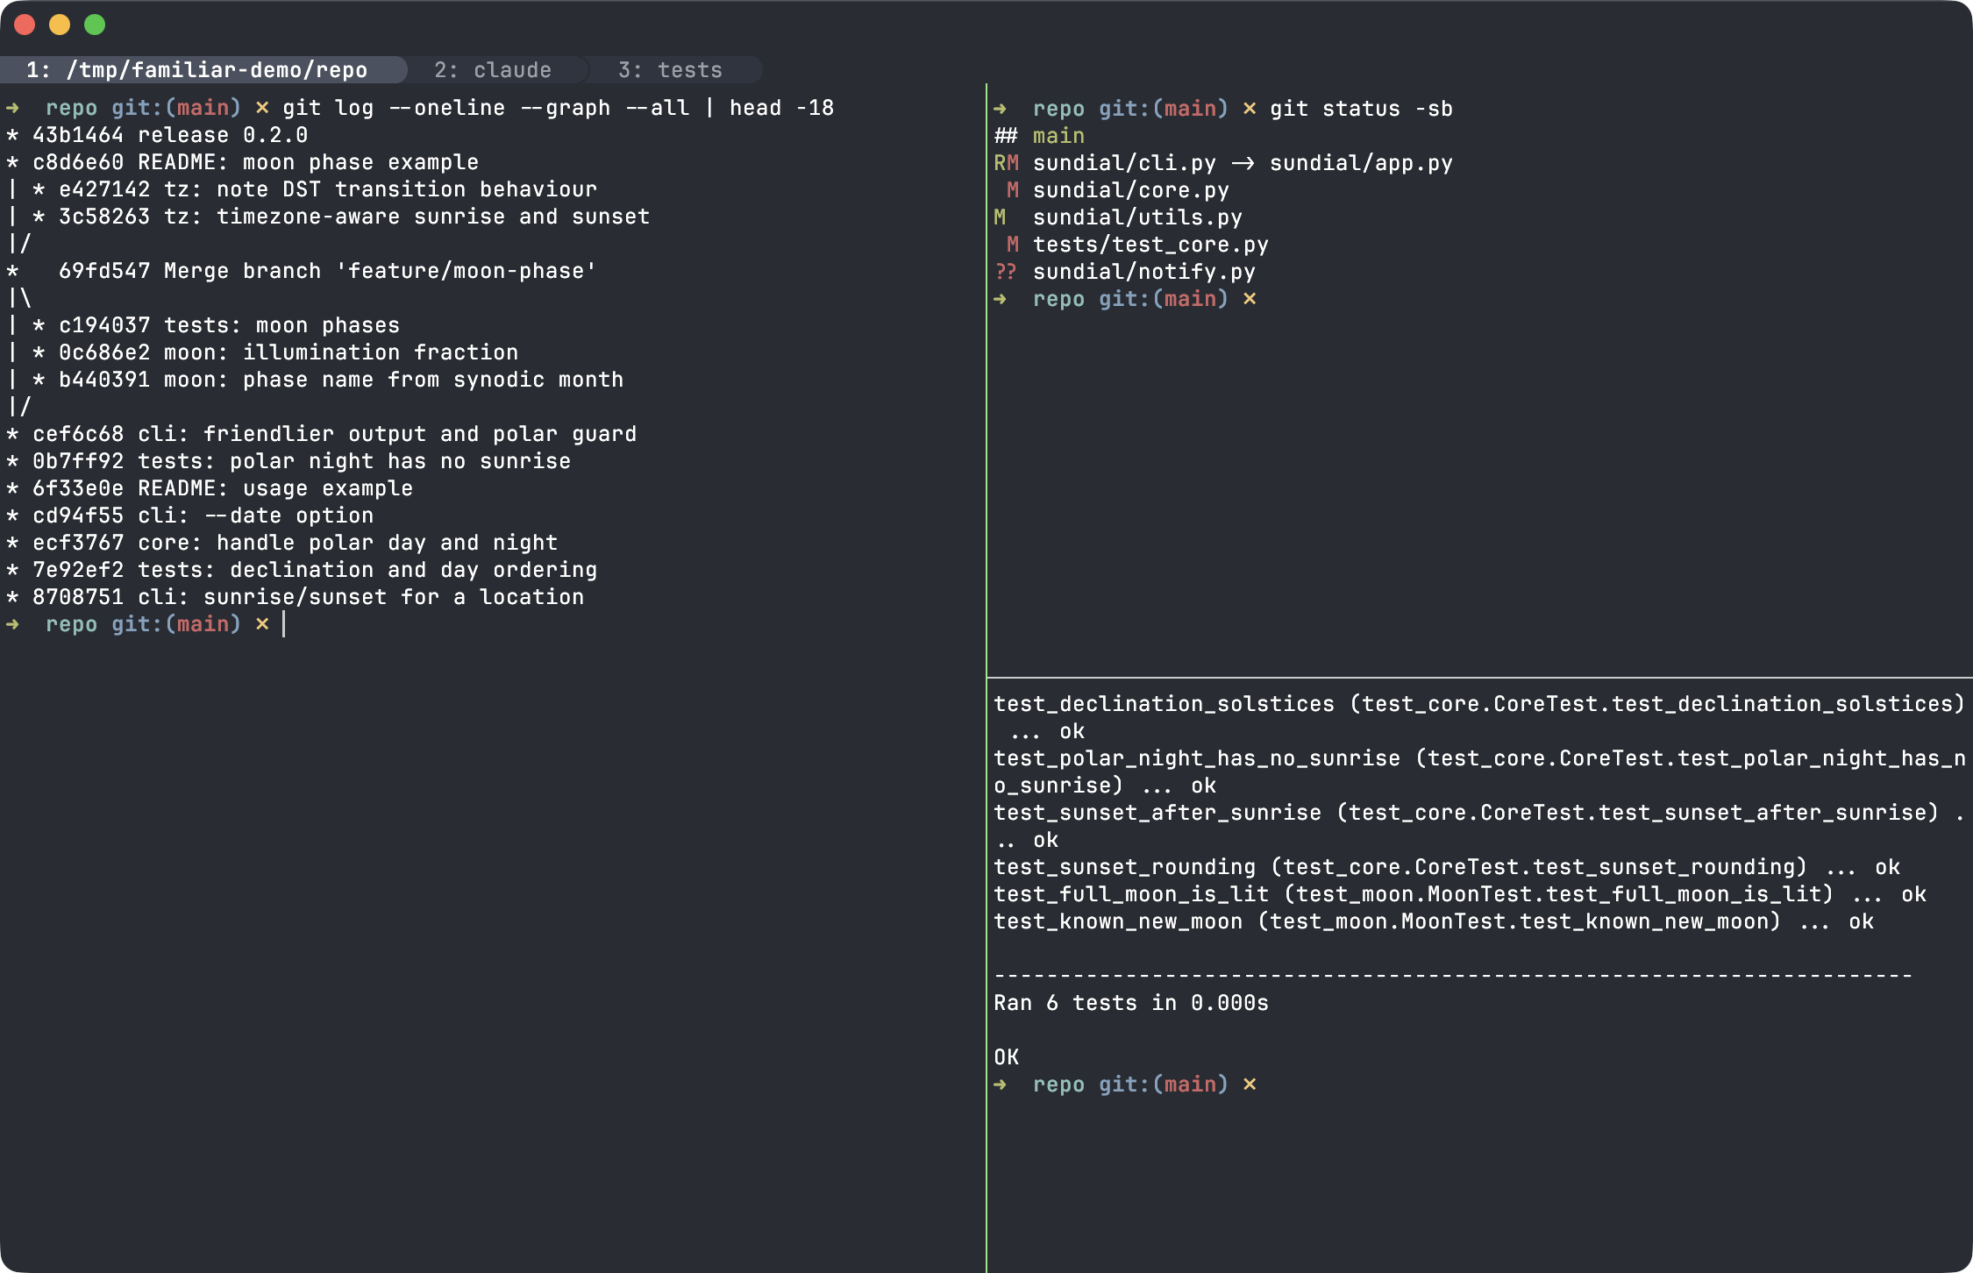Click the ?? untracked marker icon
Image resolution: width=1973 pixels, height=1273 pixels.
pyautogui.click(x=1006, y=272)
